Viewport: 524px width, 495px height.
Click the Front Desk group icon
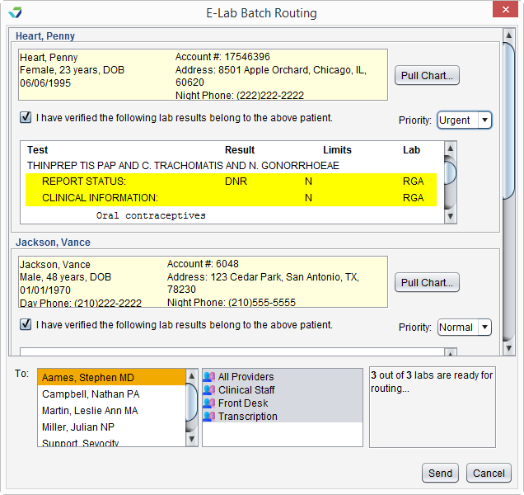[x=209, y=403]
